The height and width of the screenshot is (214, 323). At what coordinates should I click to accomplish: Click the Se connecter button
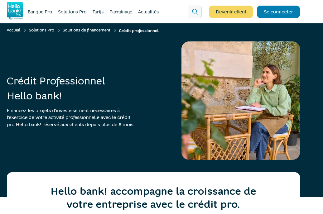tap(278, 12)
